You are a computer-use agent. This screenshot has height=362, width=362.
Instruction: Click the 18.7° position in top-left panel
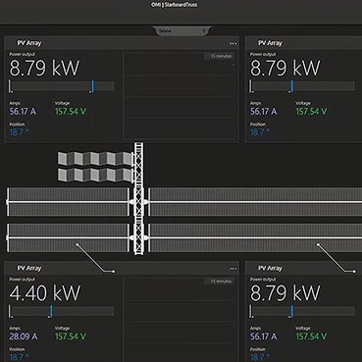tap(19, 132)
